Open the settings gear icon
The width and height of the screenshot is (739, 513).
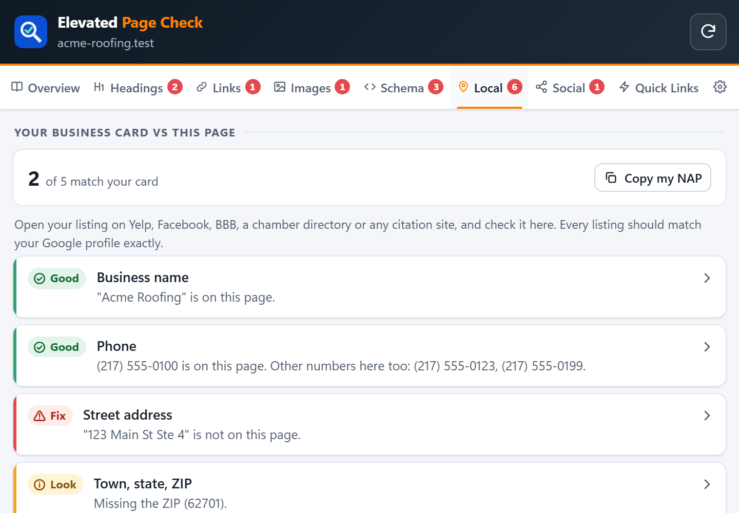pos(720,87)
